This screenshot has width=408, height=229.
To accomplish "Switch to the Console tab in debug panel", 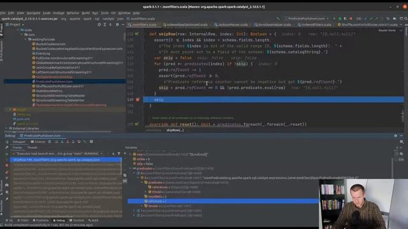I will pos(38,142).
